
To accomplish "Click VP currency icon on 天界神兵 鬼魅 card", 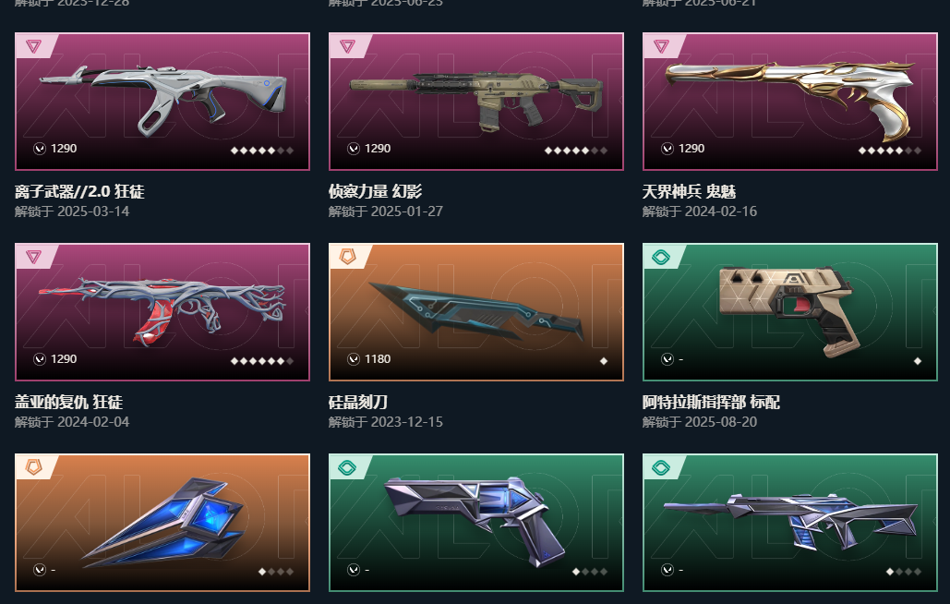I will pyautogui.click(x=667, y=149).
